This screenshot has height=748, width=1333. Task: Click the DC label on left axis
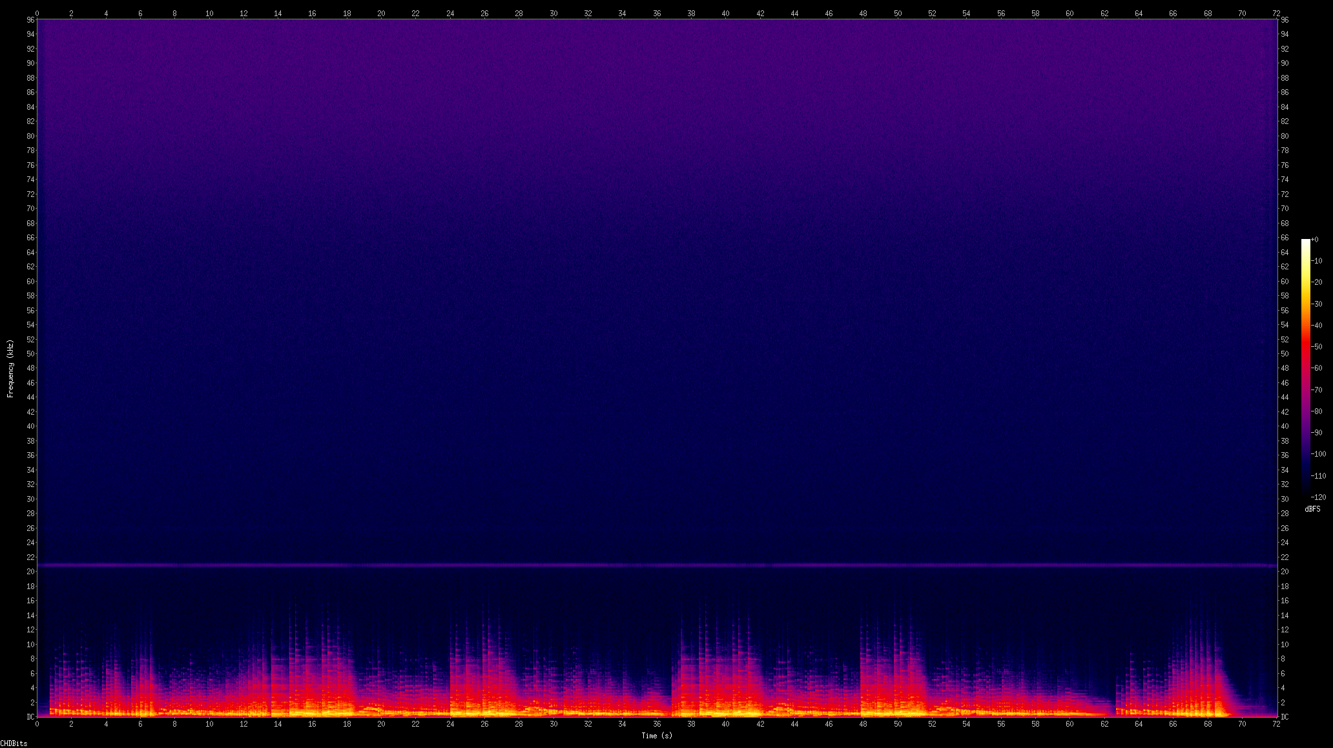coord(30,717)
